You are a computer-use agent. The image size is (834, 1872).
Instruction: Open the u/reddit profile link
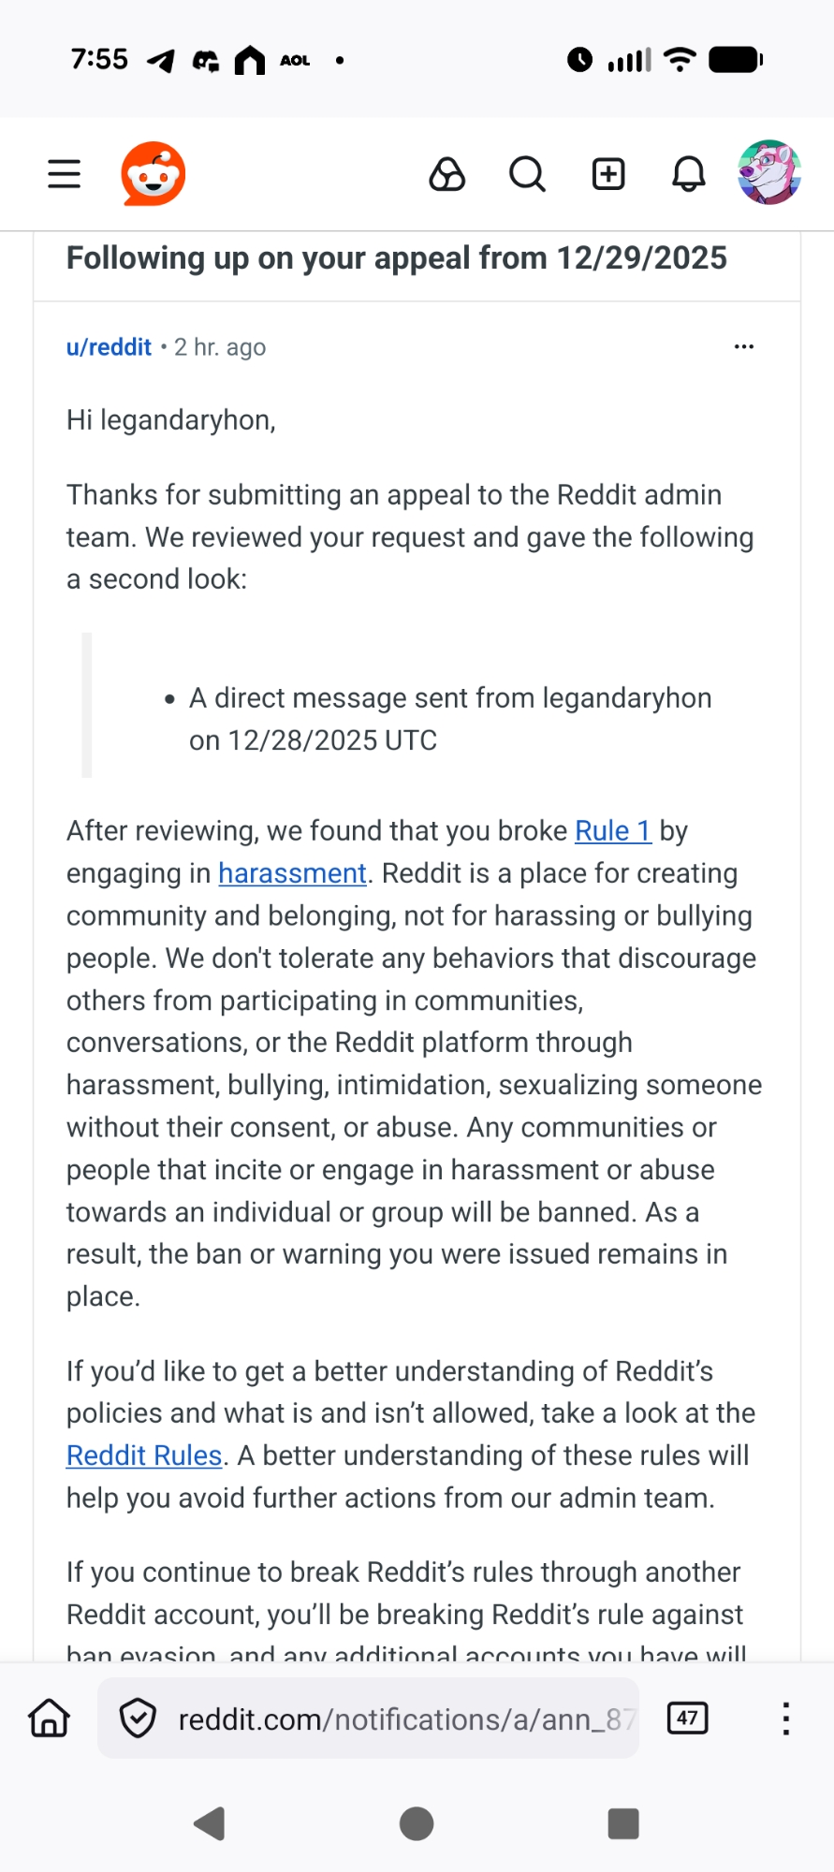tap(109, 347)
